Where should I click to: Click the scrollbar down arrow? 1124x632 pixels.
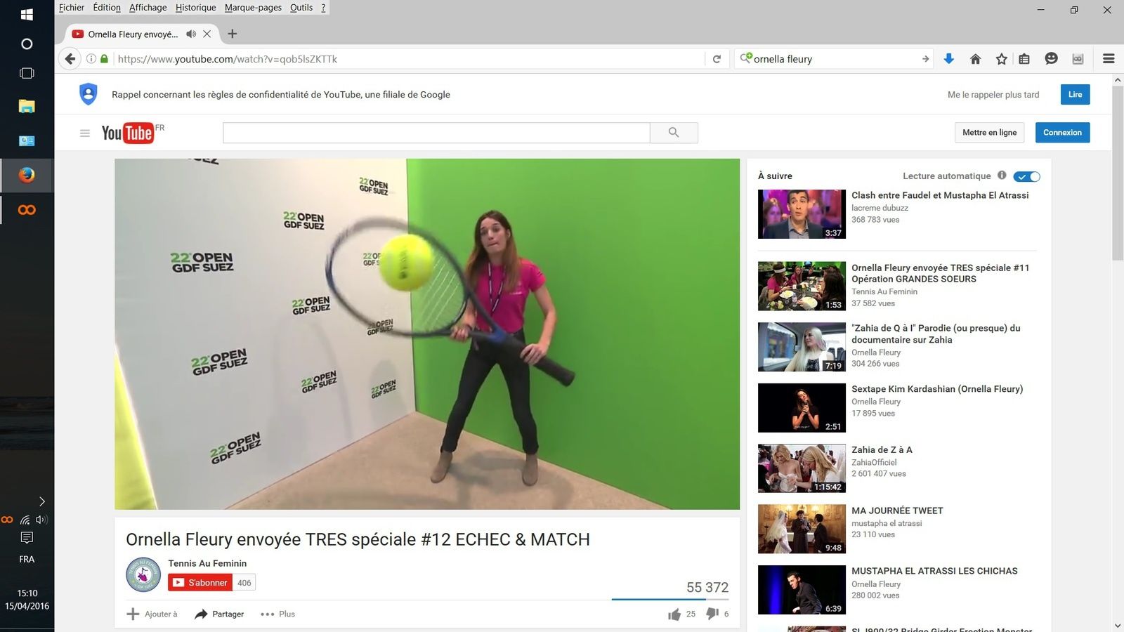pyautogui.click(x=1118, y=626)
